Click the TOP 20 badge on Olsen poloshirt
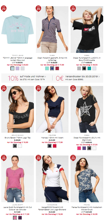The height and width of the screenshot is (222, 107). coord(38,8)
